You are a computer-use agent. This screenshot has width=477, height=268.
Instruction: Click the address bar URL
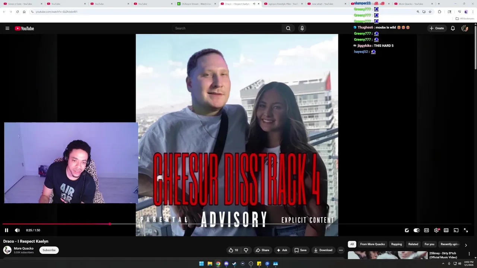57,12
